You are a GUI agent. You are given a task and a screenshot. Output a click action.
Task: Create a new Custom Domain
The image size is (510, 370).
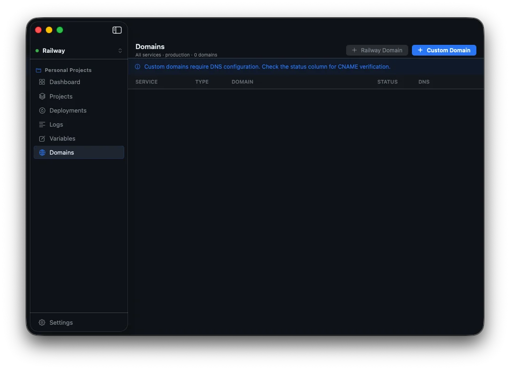click(x=444, y=50)
